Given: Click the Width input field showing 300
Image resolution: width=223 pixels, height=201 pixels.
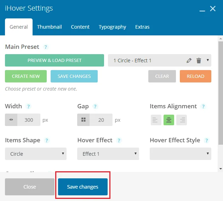Looking at the screenshot, I should pos(29,120).
